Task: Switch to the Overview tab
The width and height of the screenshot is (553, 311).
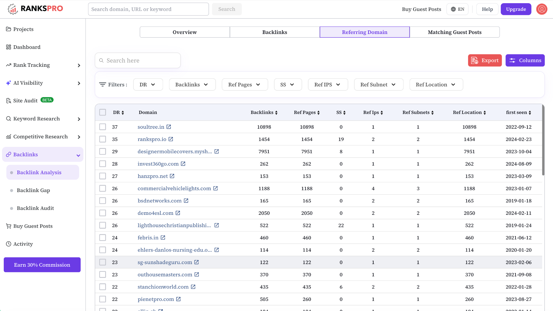Action: [185, 32]
